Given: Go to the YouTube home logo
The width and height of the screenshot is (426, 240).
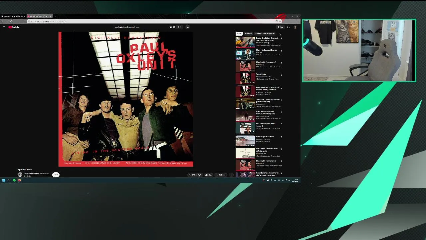Looking at the screenshot, I should click(14, 27).
